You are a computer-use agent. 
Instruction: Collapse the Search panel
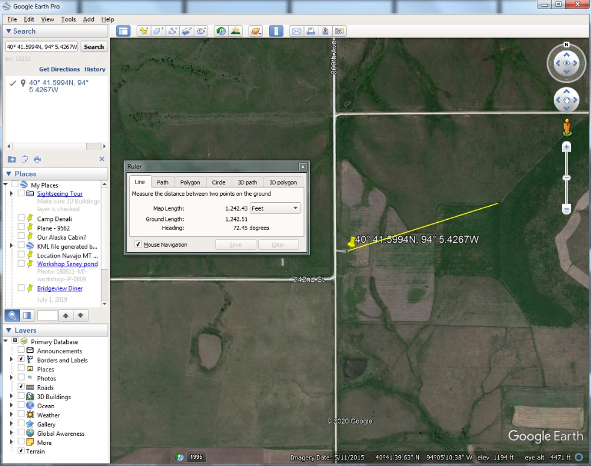[x=8, y=31]
